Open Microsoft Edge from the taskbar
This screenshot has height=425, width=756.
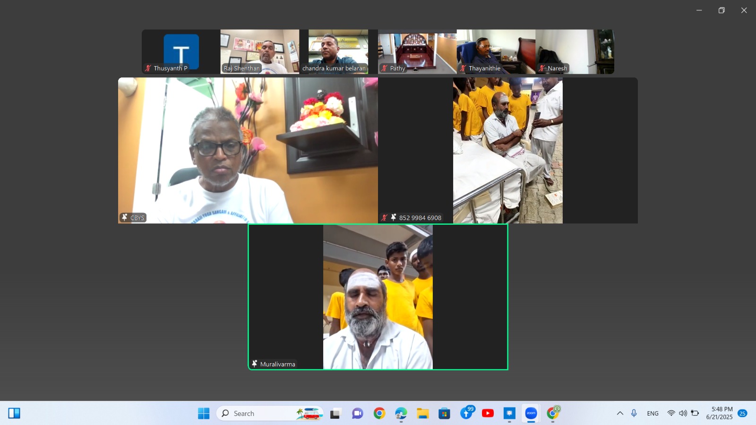(x=401, y=413)
